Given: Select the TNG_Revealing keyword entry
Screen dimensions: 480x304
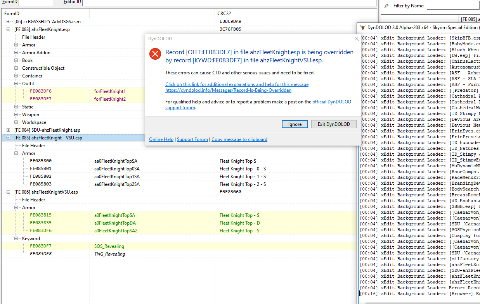Looking at the screenshot, I should coord(110,254).
